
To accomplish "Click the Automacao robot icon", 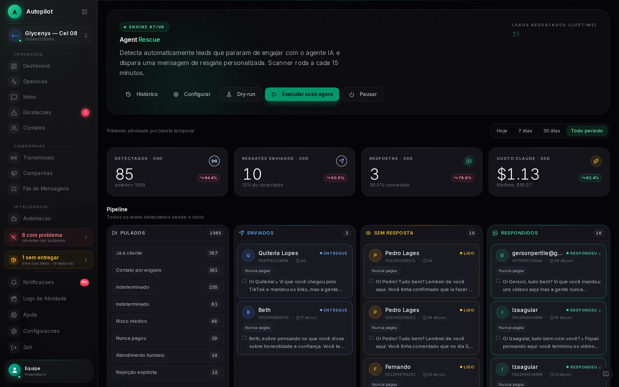I will [14, 219].
